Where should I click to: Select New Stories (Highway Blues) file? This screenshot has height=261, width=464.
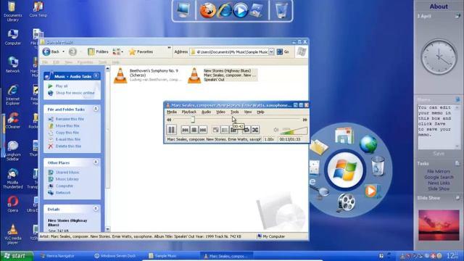click(222, 75)
